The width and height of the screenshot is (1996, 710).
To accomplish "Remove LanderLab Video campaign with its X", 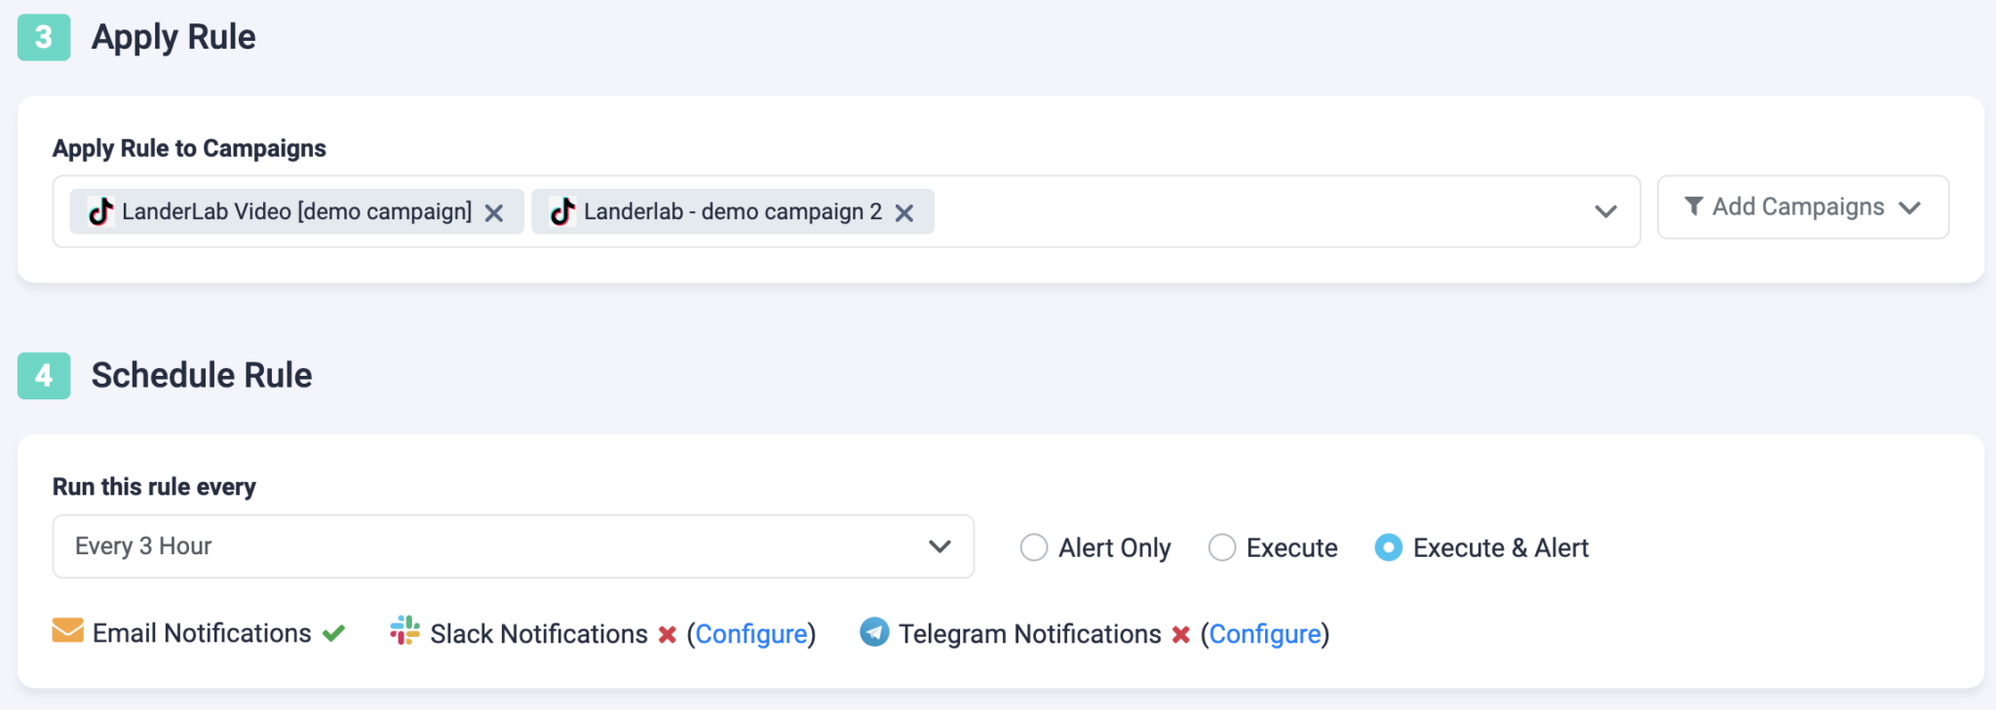I will tap(496, 211).
